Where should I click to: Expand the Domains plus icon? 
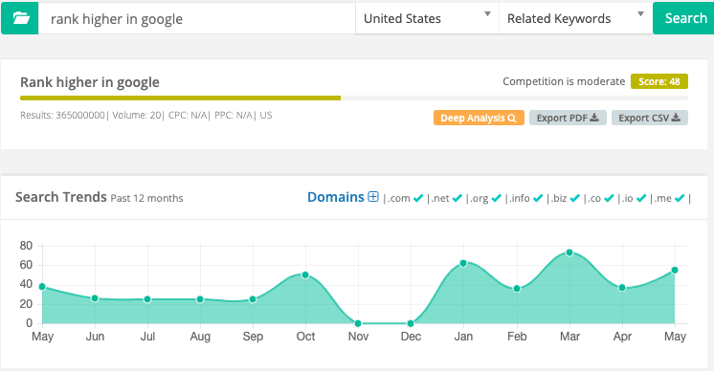(373, 197)
